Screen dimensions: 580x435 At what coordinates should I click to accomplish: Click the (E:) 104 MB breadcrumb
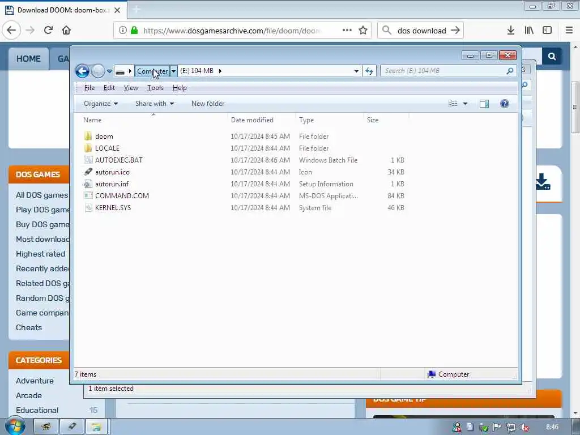(x=197, y=71)
